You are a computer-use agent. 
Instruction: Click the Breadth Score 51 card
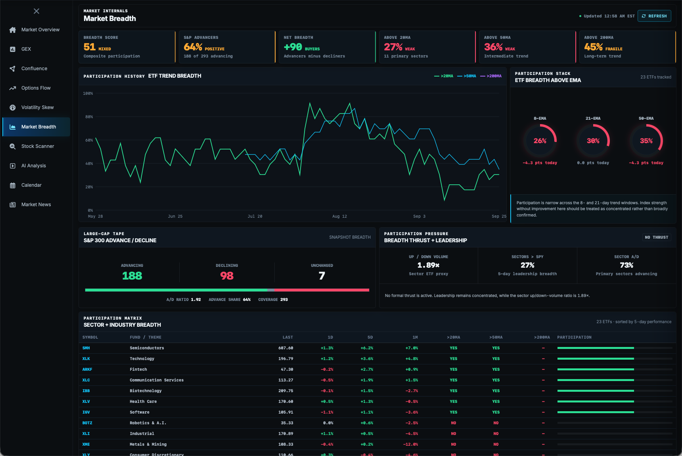click(127, 47)
